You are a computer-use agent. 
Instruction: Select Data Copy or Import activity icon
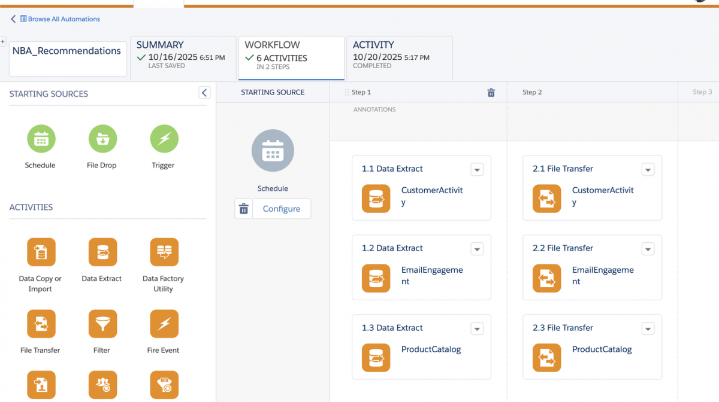(41, 252)
